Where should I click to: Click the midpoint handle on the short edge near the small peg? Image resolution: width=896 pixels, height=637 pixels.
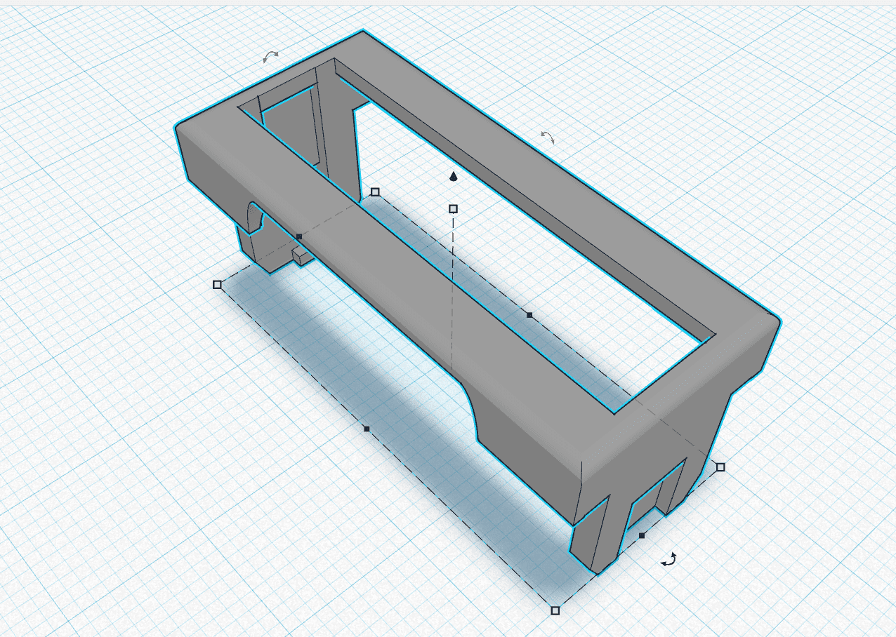[x=299, y=236]
